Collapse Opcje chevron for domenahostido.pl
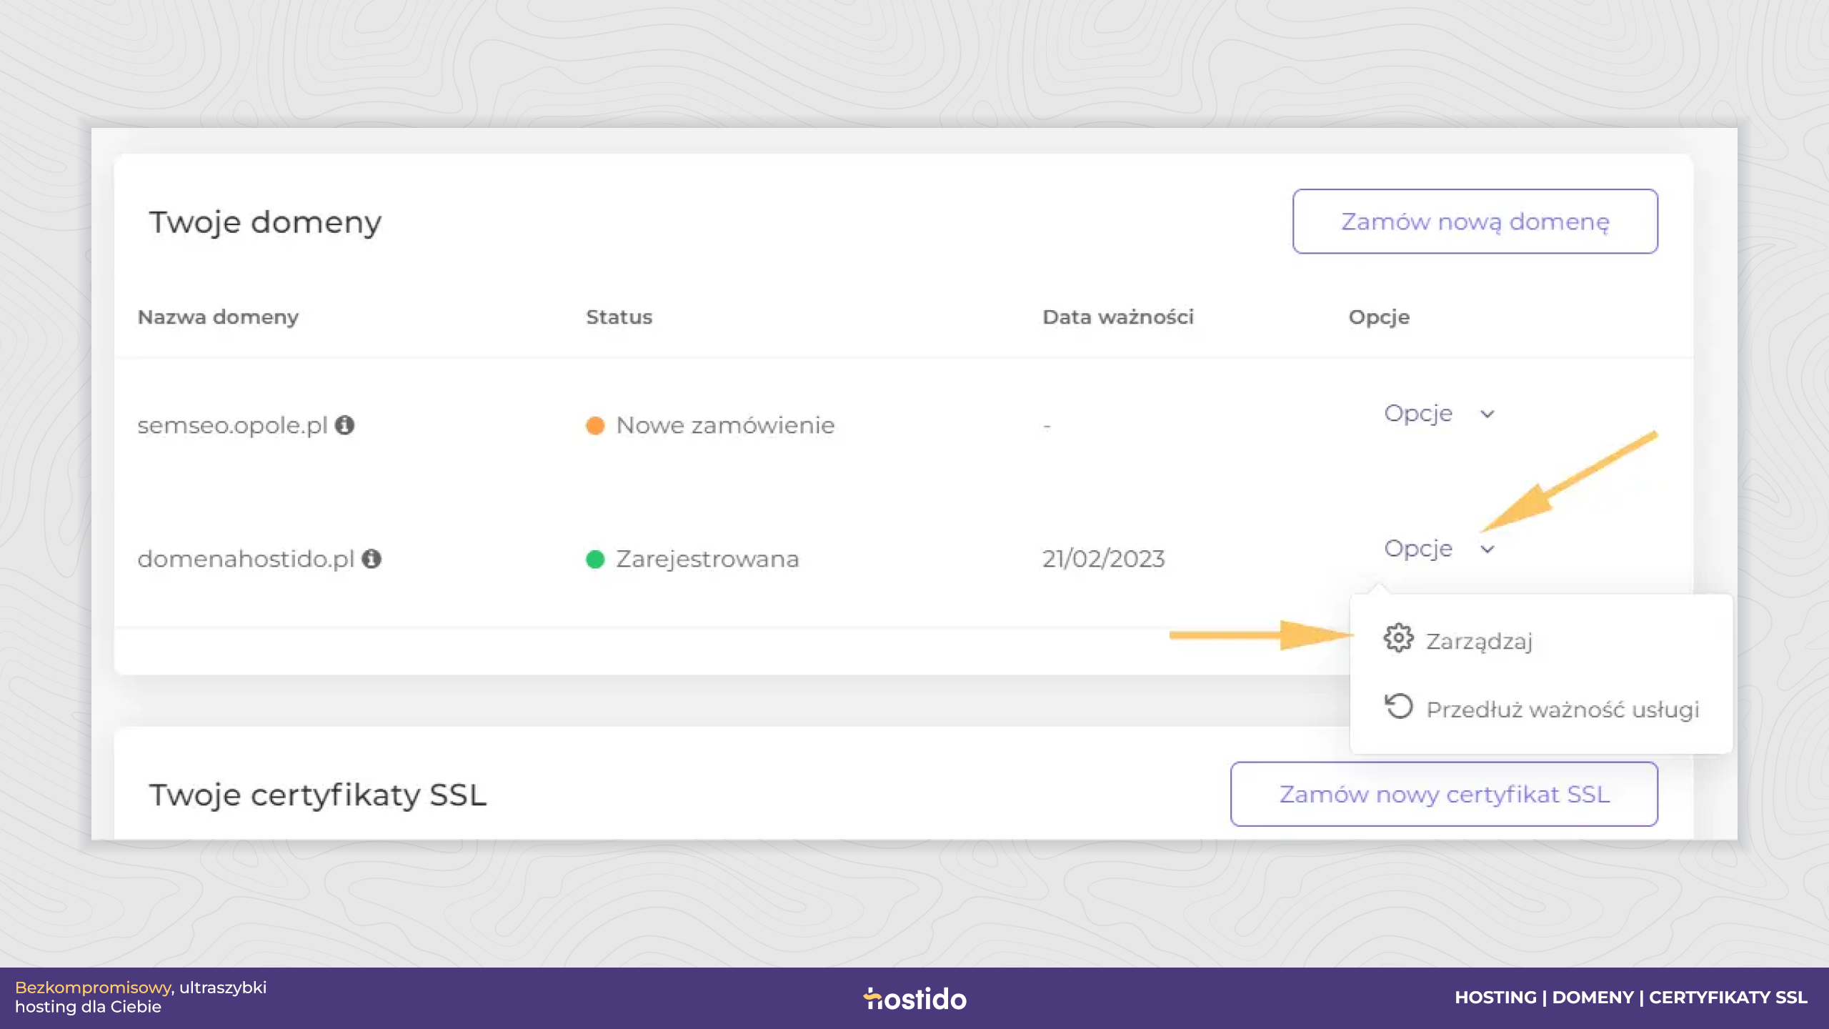This screenshot has height=1029, width=1829. point(1487,549)
